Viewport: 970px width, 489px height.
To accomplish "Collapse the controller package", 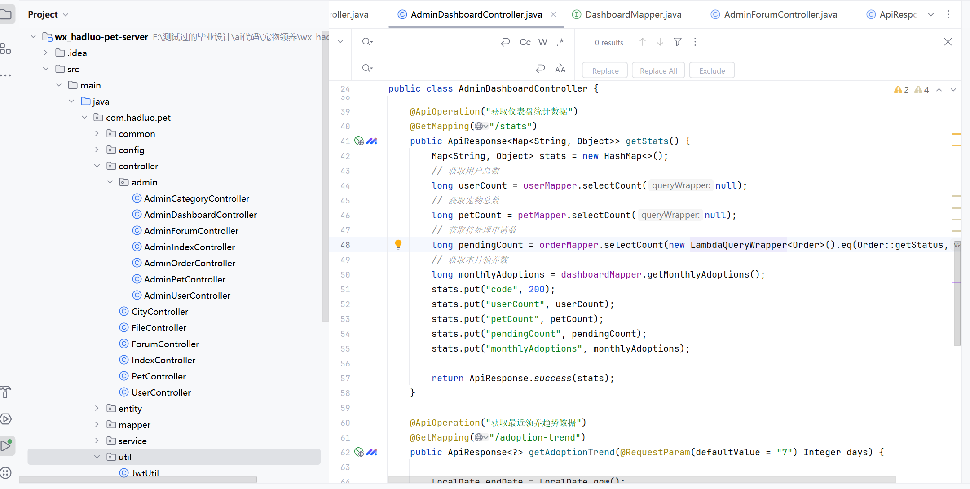I will point(97,166).
